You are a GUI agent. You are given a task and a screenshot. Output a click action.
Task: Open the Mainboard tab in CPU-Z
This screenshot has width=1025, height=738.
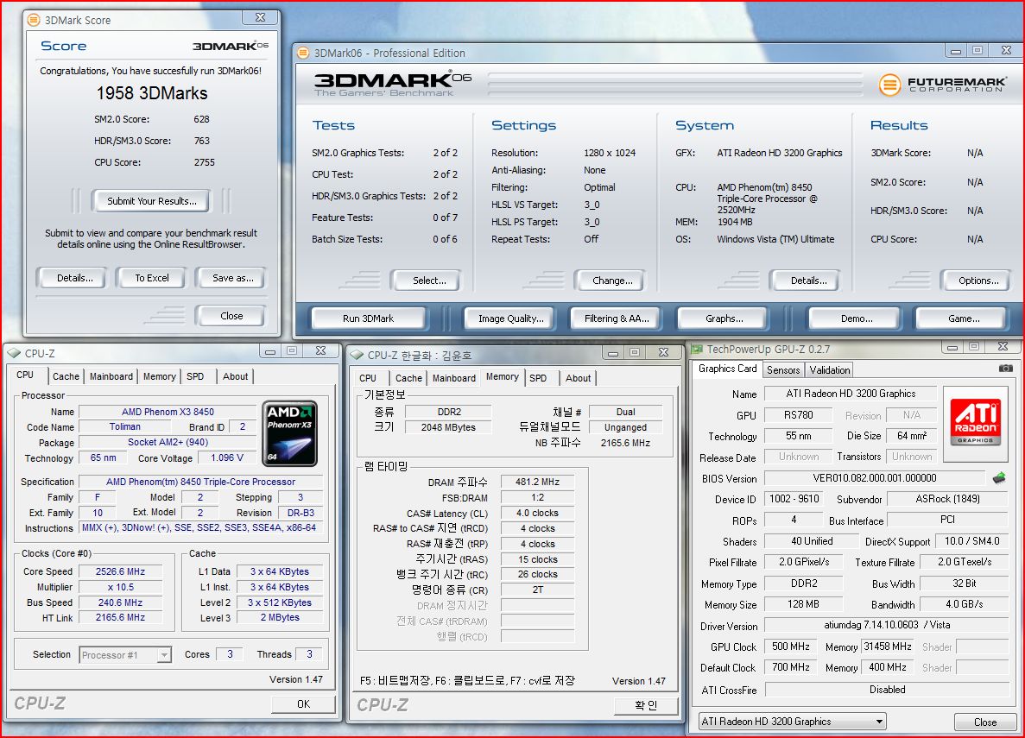111,376
